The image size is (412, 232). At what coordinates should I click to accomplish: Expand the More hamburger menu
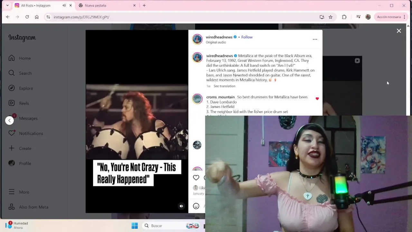[x=19, y=192]
